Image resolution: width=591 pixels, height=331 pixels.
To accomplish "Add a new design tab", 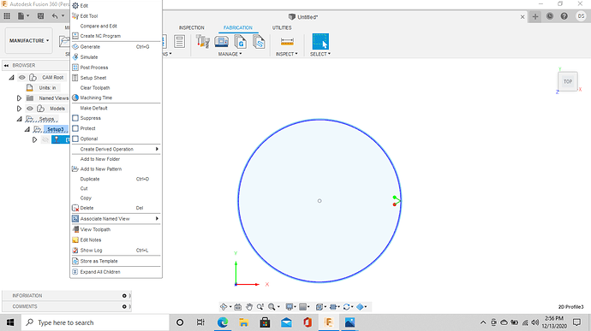I will tap(534, 16).
